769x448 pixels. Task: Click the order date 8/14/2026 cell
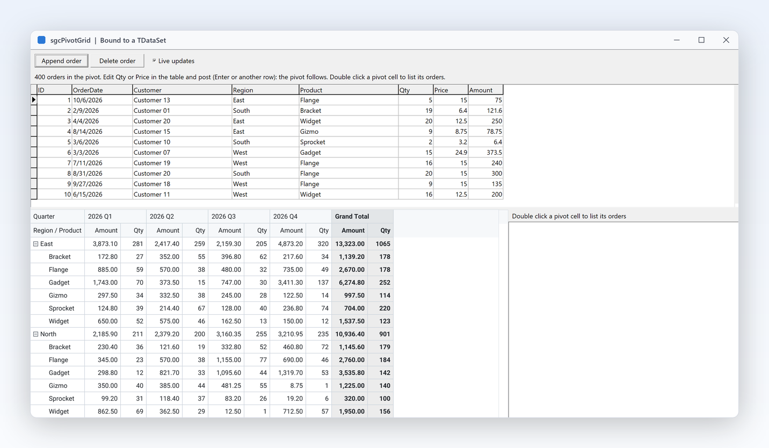click(x=102, y=132)
